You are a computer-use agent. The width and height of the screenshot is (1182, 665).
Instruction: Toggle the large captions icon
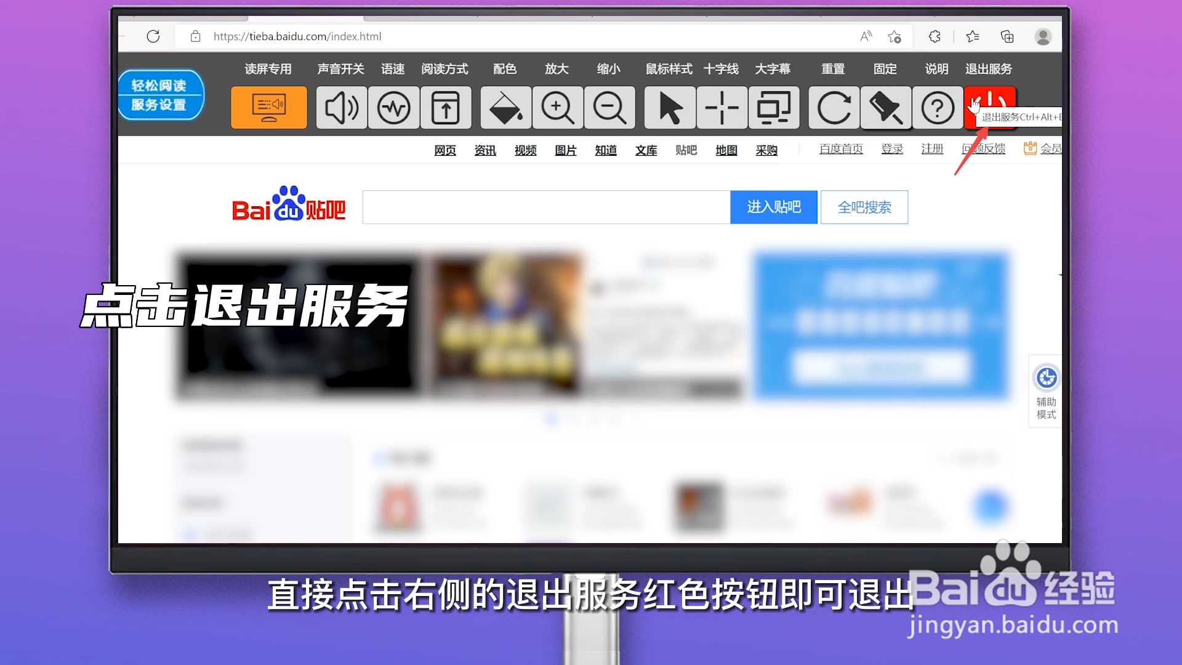click(774, 108)
